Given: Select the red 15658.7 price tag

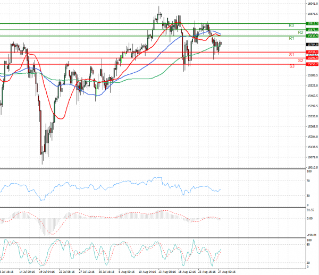Looking at the screenshot, I should pos(312,64).
